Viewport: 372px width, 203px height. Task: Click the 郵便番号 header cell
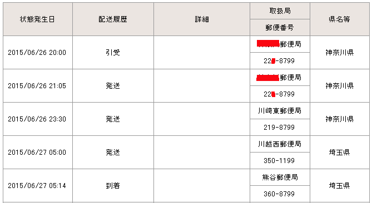pyautogui.click(x=280, y=27)
